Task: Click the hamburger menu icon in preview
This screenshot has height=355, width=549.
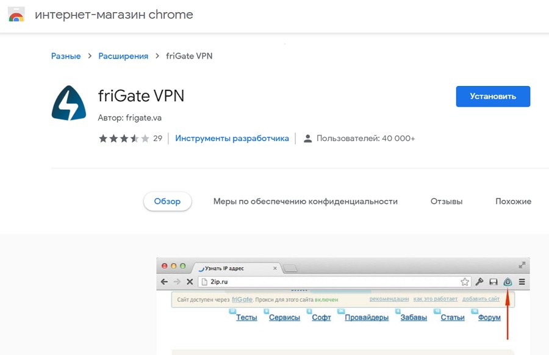Action: click(x=522, y=281)
